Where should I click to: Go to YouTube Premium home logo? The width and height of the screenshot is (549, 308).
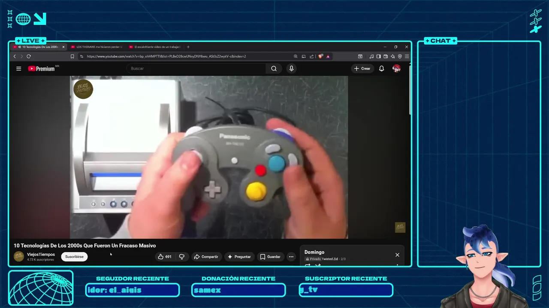click(42, 68)
